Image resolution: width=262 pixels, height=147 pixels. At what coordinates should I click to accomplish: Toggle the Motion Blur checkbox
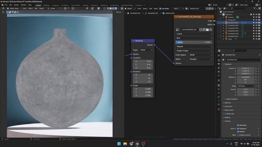point(225,114)
